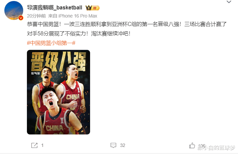Click the gold crown membership badge
The height and width of the screenshot is (154, 238).
pos(92,8)
